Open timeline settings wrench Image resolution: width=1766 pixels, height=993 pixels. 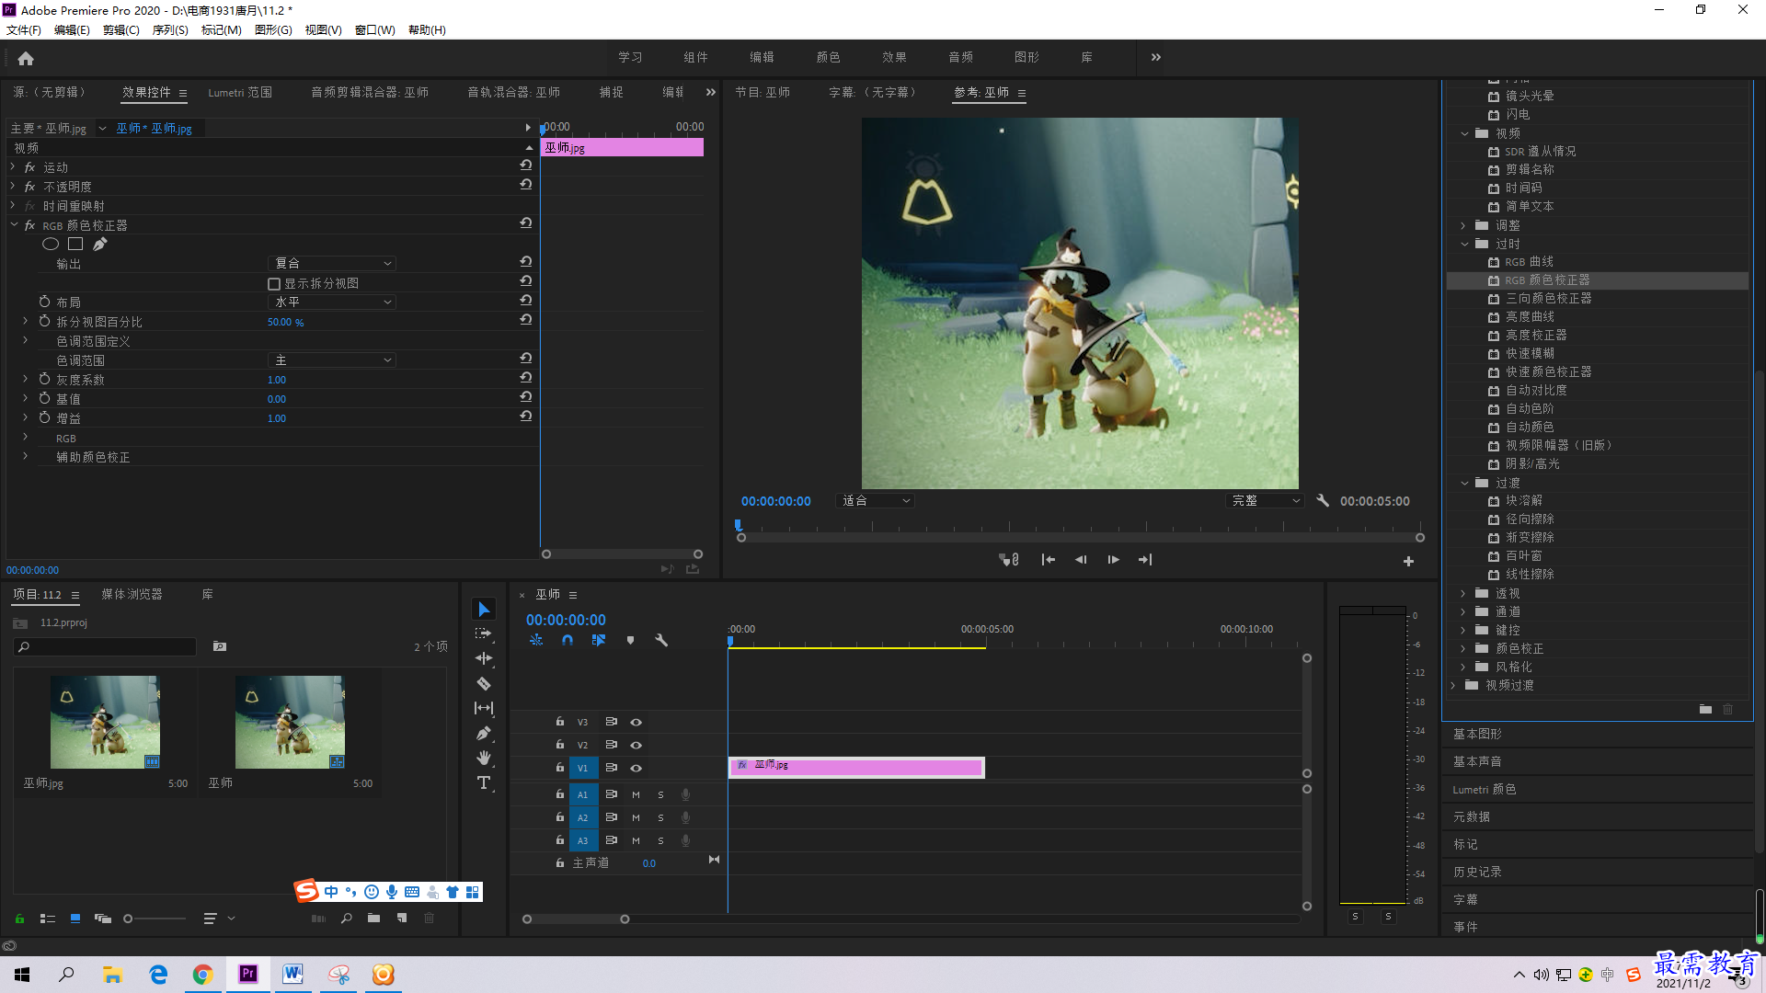click(x=661, y=641)
